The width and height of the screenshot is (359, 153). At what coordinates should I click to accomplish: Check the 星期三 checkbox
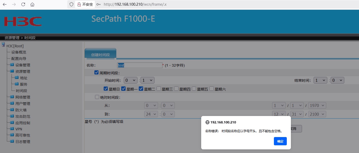point(159,89)
